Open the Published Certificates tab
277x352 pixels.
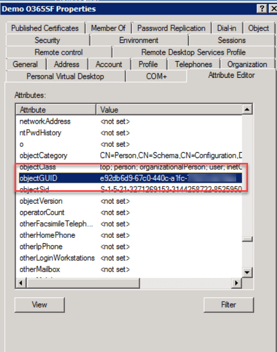(45, 28)
